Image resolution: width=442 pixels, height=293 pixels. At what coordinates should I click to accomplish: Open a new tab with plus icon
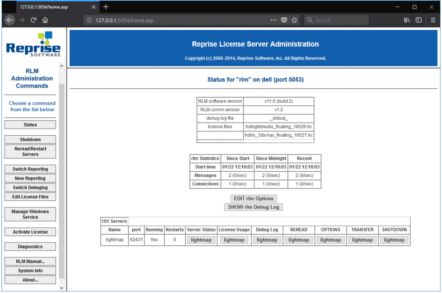click(106, 7)
